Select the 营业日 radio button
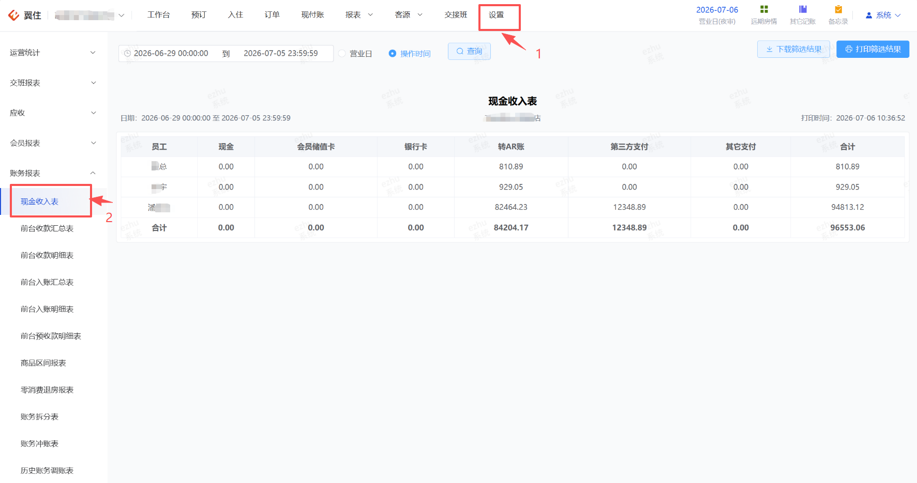 point(342,53)
